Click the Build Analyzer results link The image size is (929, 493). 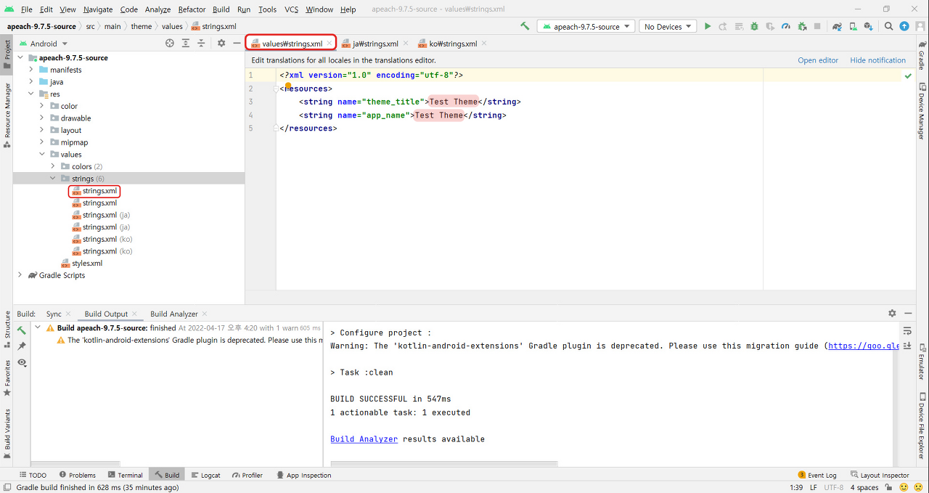(x=364, y=439)
